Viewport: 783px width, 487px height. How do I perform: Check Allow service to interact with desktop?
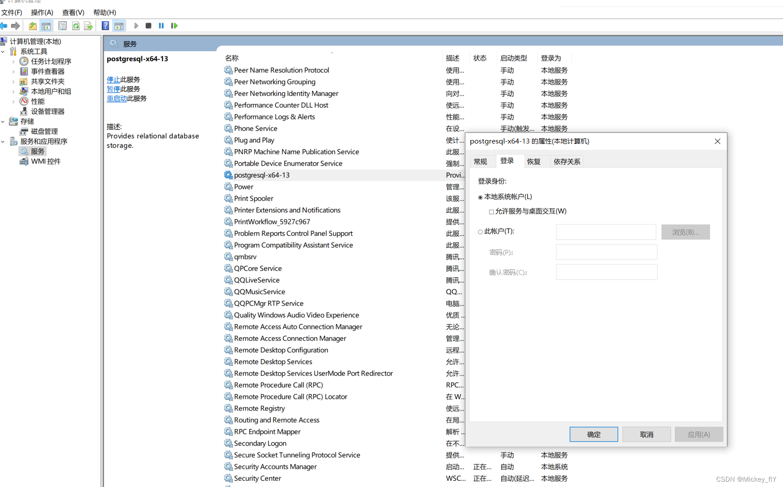click(492, 212)
